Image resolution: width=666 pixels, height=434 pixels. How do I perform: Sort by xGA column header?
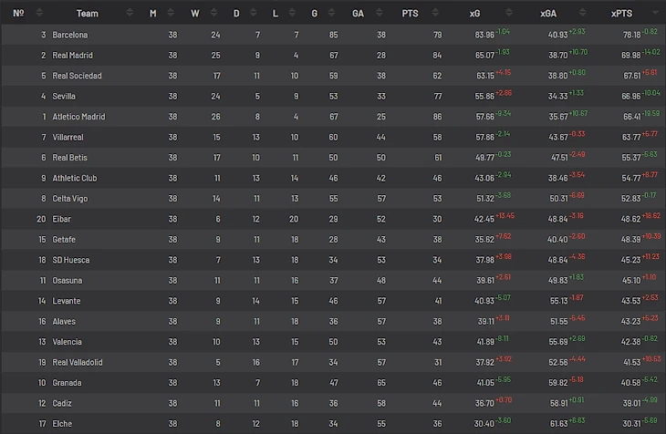(x=548, y=13)
